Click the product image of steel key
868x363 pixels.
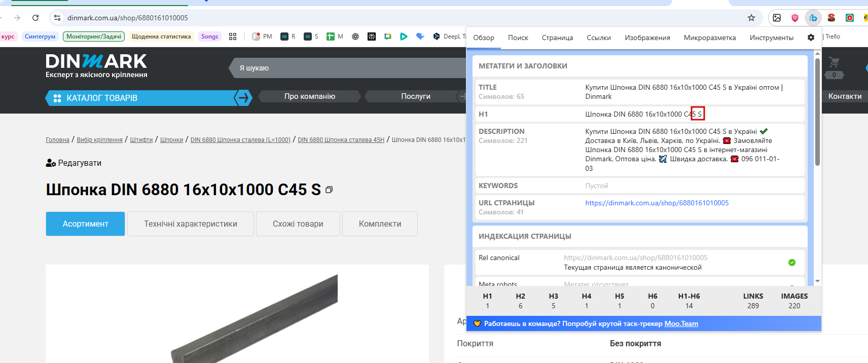click(254, 318)
